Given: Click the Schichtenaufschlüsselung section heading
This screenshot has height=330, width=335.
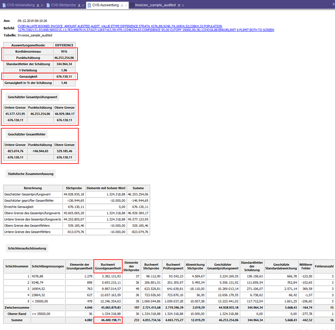Looking at the screenshot, I should coord(27,248).
